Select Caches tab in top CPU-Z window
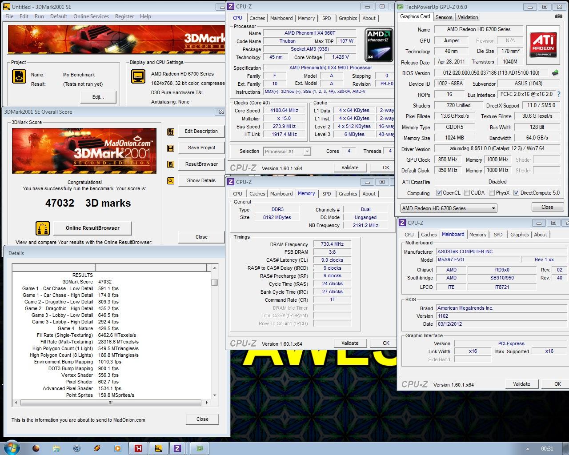 click(257, 18)
